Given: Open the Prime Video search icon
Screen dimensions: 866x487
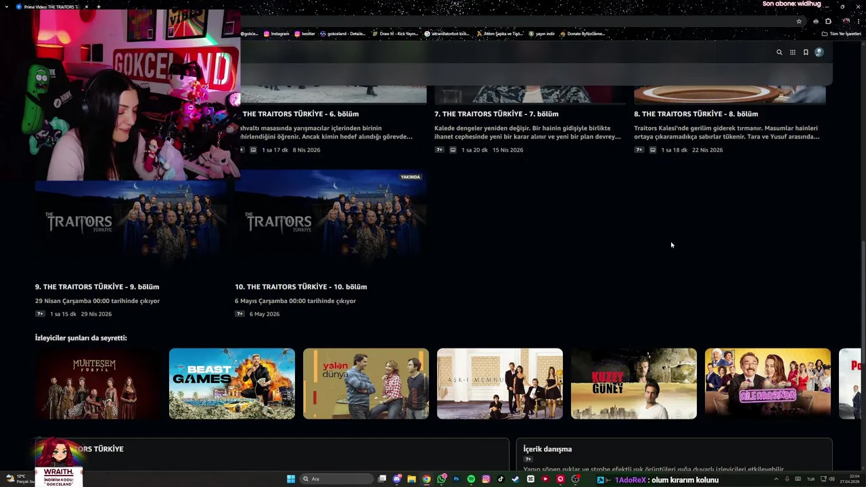Looking at the screenshot, I should coord(779,52).
